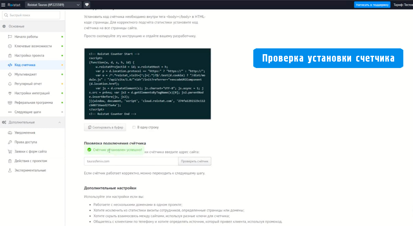Click the cart icon for Заявки с форм сайта

(10, 152)
